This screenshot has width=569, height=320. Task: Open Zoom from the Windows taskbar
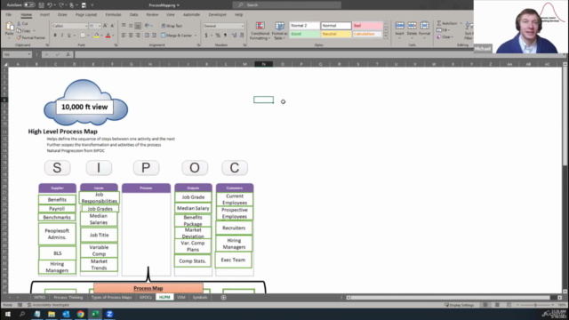pos(109,314)
